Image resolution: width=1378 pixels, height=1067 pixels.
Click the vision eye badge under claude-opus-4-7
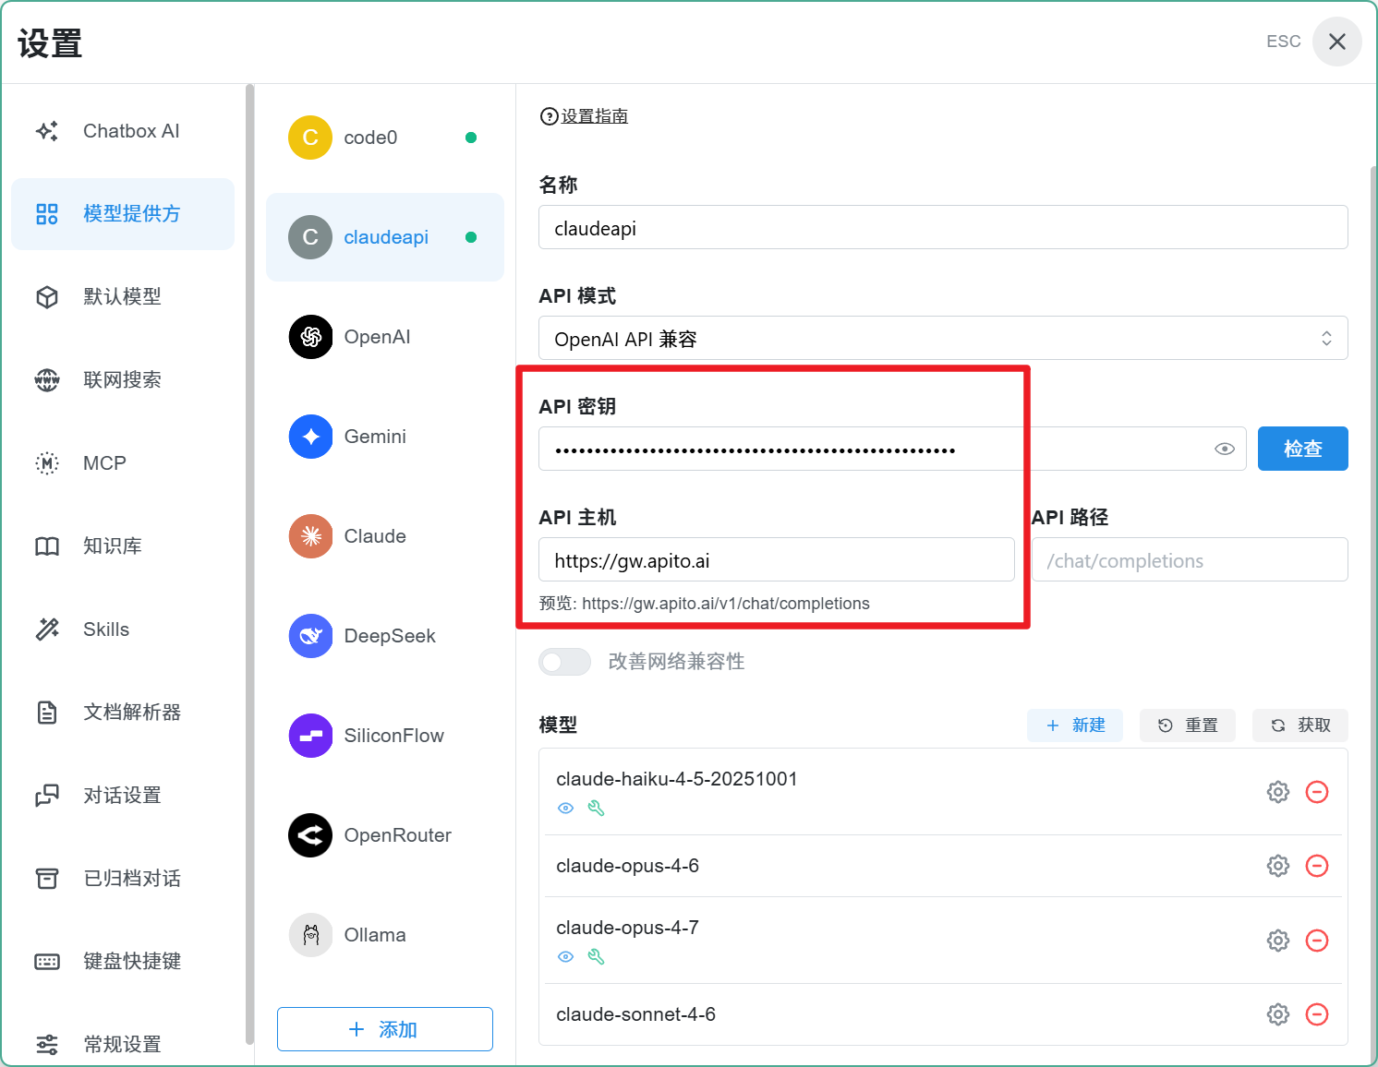tap(566, 957)
